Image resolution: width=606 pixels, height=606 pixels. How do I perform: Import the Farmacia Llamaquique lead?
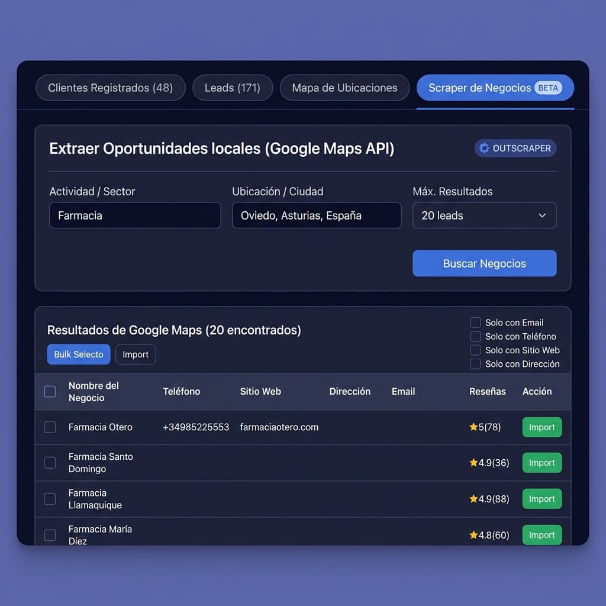(542, 498)
